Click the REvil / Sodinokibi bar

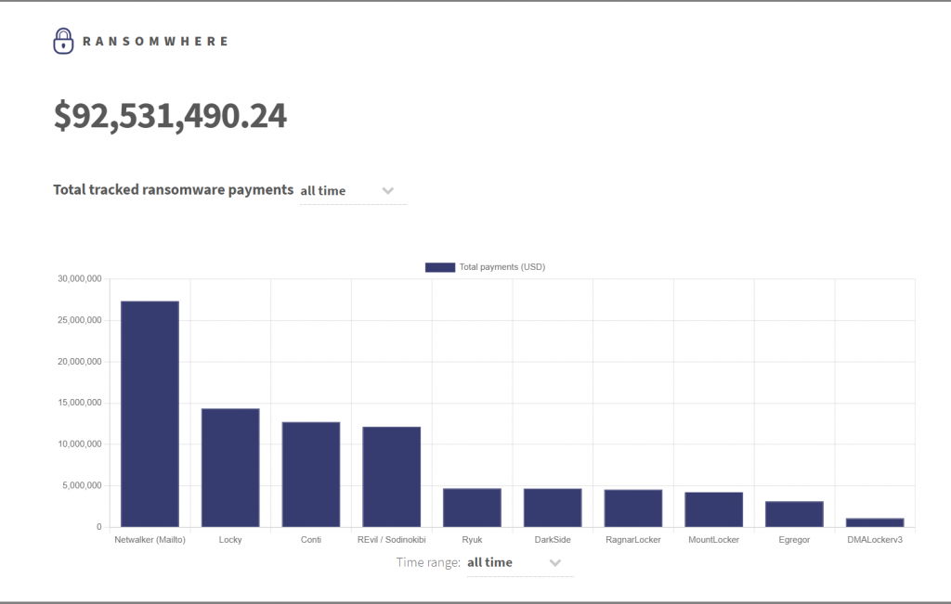pyautogui.click(x=392, y=477)
